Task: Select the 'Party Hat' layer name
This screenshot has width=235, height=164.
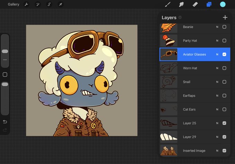Action: [190, 41]
